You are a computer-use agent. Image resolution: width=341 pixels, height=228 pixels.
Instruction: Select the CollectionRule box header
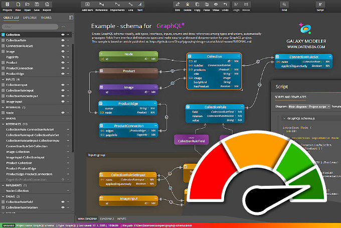[x=215, y=107]
